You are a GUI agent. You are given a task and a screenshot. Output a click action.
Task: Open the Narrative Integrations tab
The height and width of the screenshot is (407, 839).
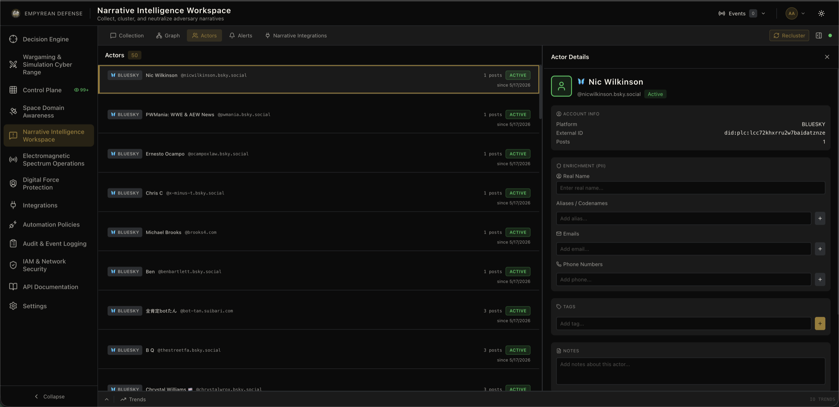(296, 36)
